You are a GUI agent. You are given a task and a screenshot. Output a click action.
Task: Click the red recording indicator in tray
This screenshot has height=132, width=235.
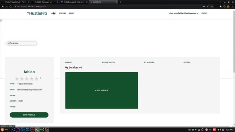214,130
